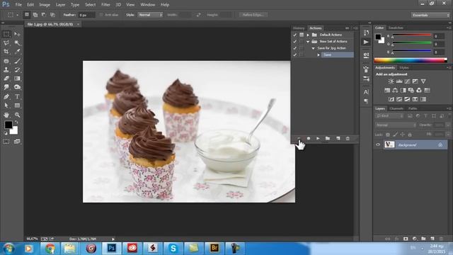Switch to the Swatches tab

click(396, 28)
